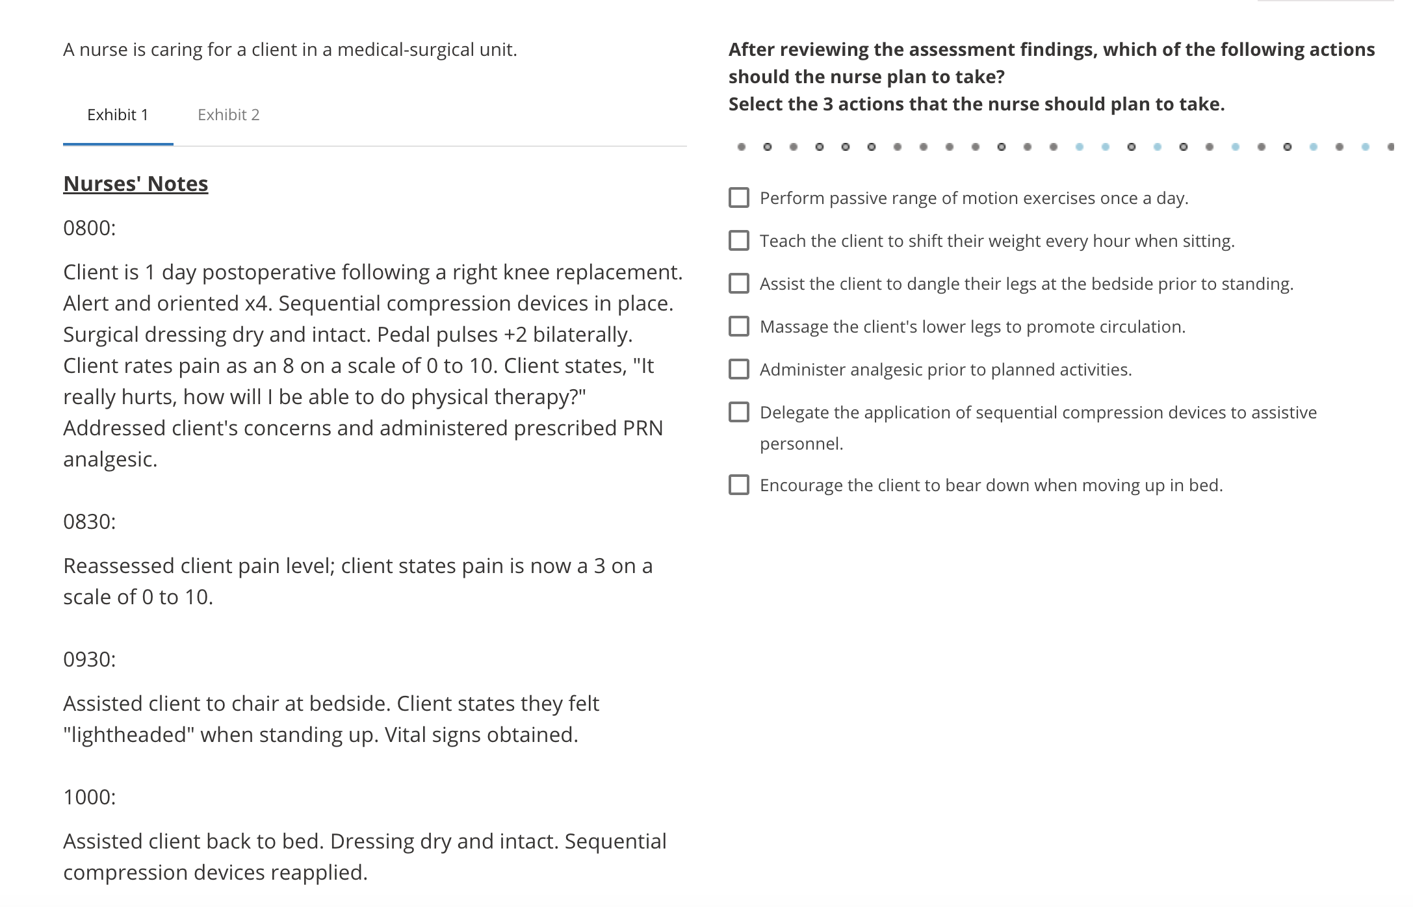Click the 0800 note timestamp

click(x=90, y=228)
